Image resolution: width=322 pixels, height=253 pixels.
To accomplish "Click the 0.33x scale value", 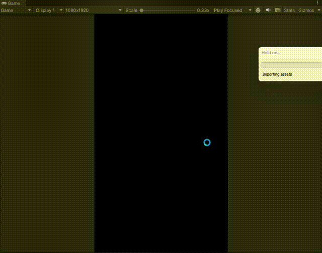I will point(203,10).
